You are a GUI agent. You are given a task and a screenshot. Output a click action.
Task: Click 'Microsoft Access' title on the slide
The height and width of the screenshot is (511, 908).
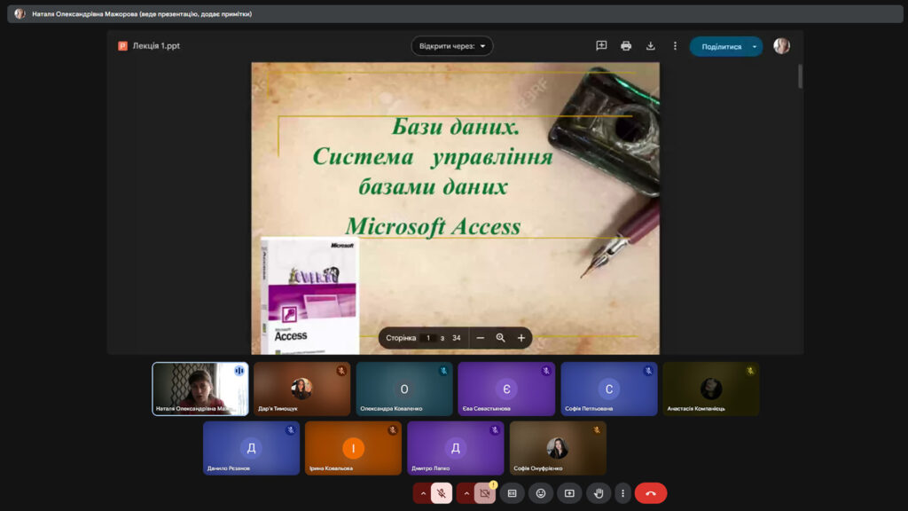[433, 226]
